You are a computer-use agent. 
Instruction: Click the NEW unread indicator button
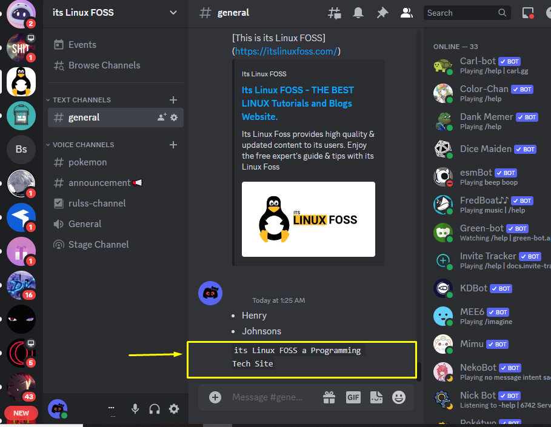[21, 413]
